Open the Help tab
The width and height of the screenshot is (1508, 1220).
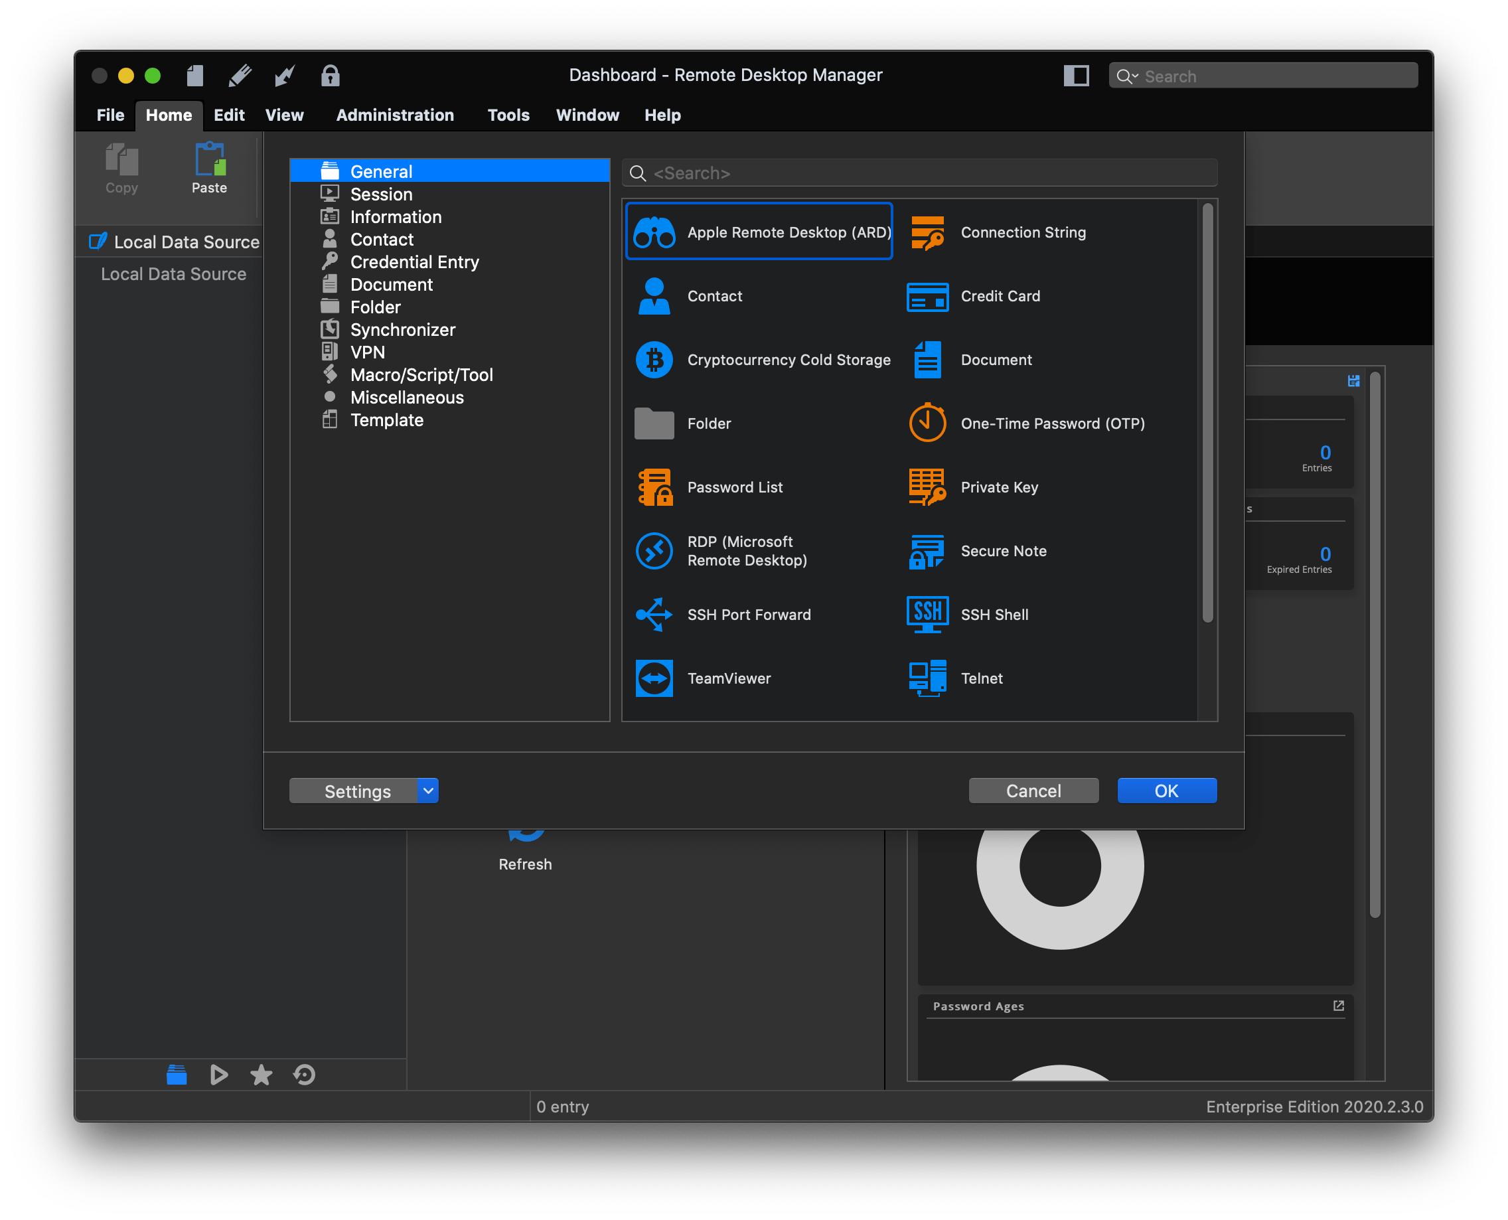(662, 115)
